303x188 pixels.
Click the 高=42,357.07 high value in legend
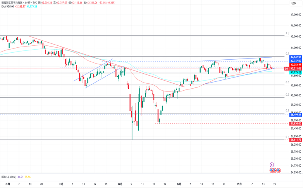60,3
